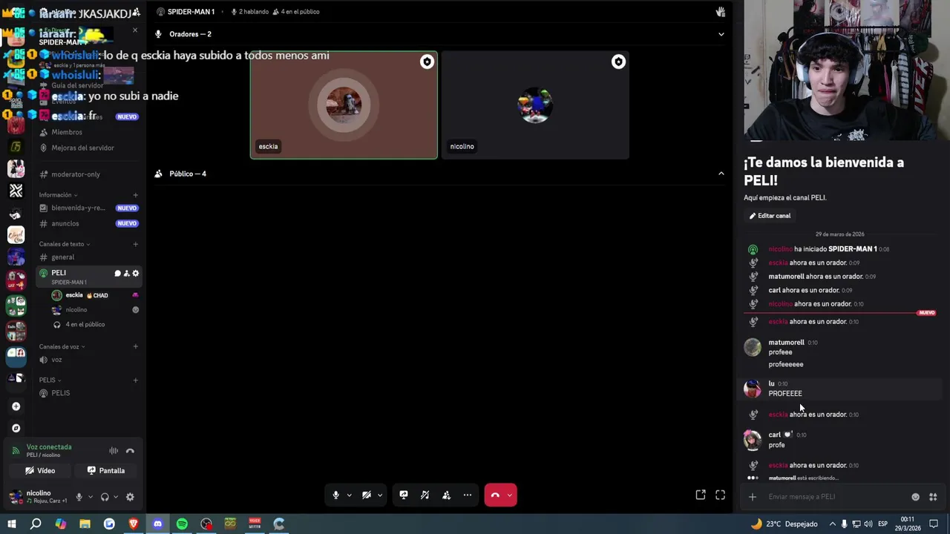950x534 pixels.
Task: Open camera options arrow in stage controls
Action: pos(380,495)
